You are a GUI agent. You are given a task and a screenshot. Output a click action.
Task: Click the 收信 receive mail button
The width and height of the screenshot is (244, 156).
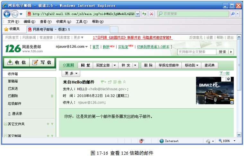pyautogui.click(x=17, y=62)
